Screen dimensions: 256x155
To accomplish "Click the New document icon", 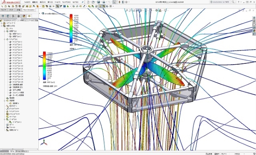I will [88, 2].
